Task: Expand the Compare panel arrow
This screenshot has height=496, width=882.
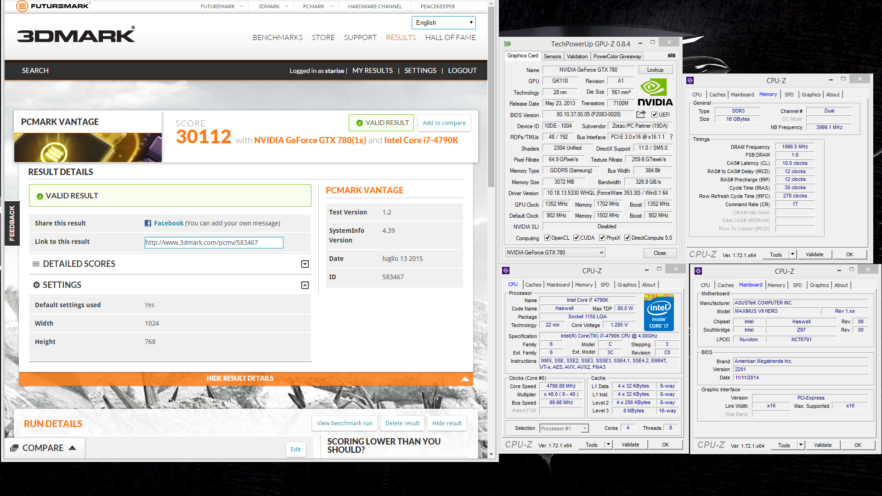Action: click(x=72, y=448)
